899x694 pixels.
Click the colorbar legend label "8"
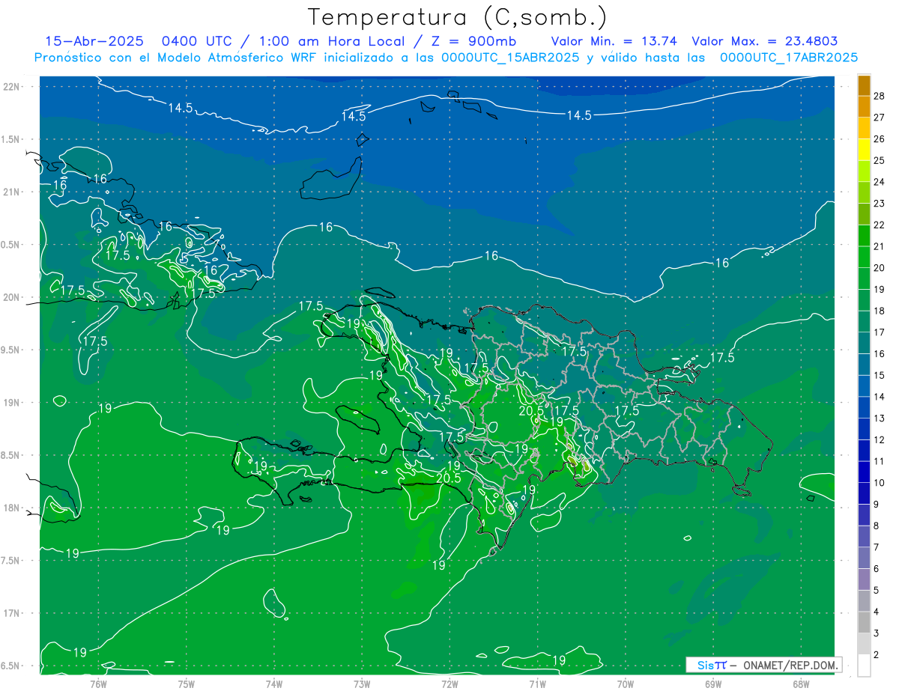pos(877,526)
